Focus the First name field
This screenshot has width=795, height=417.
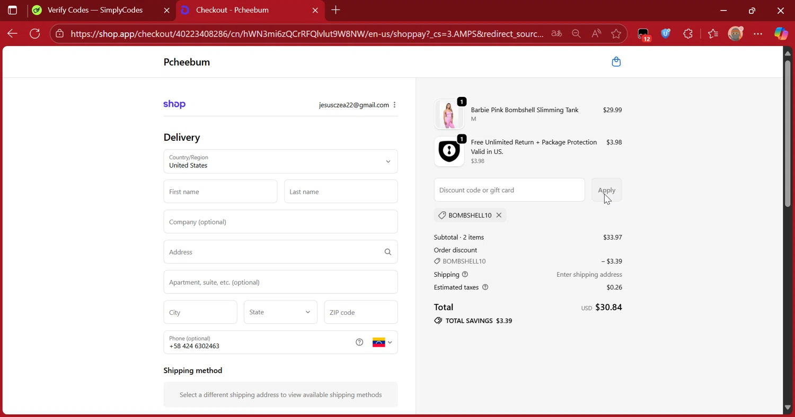click(220, 192)
